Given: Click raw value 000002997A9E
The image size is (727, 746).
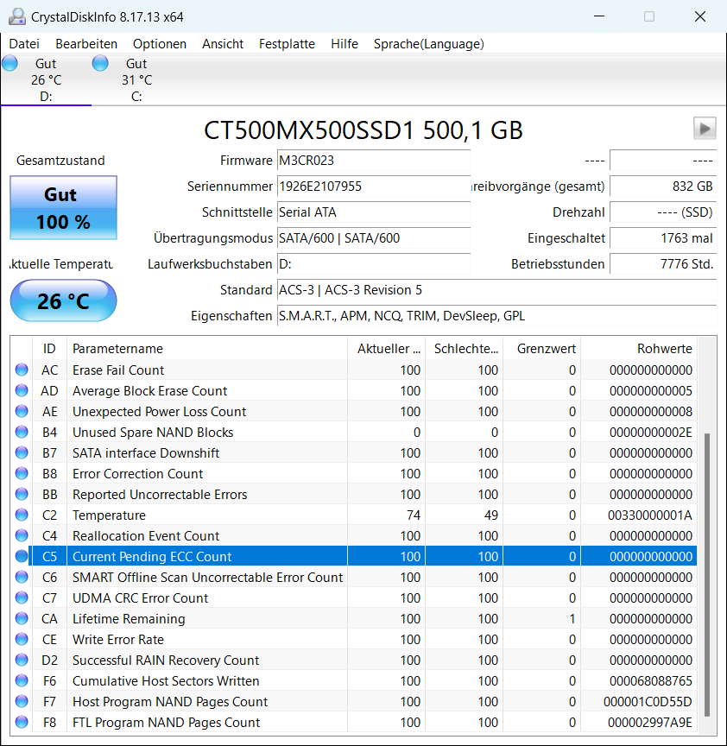Looking at the screenshot, I should click(650, 723).
